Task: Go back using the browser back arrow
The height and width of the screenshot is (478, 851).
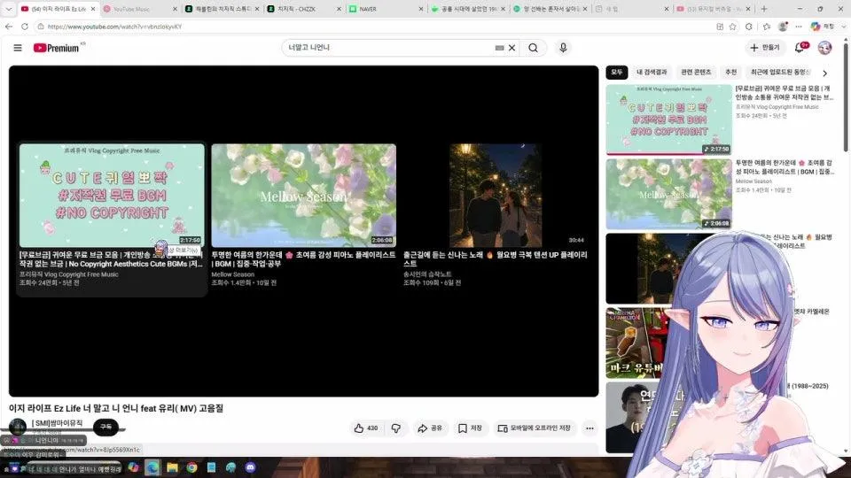Action: (9, 26)
